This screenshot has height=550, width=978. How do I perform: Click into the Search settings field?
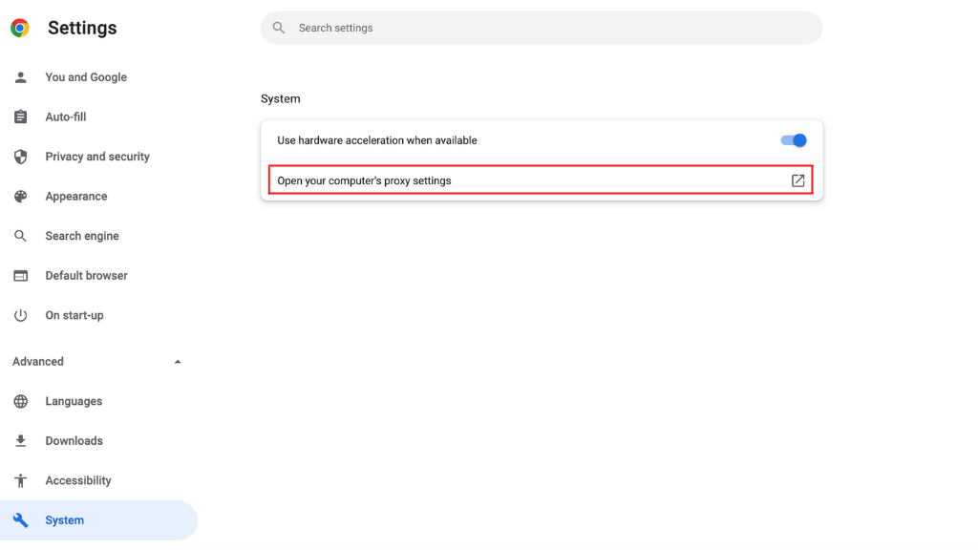click(541, 28)
